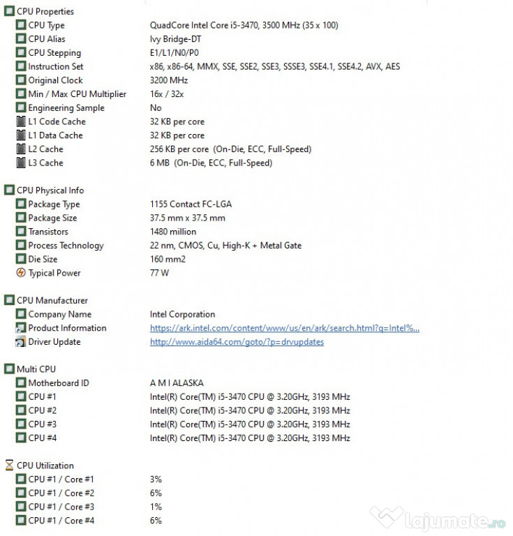The height and width of the screenshot is (536, 513).
Task: Click the L2 Cache chip icon
Action: pyautogui.click(x=21, y=149)
